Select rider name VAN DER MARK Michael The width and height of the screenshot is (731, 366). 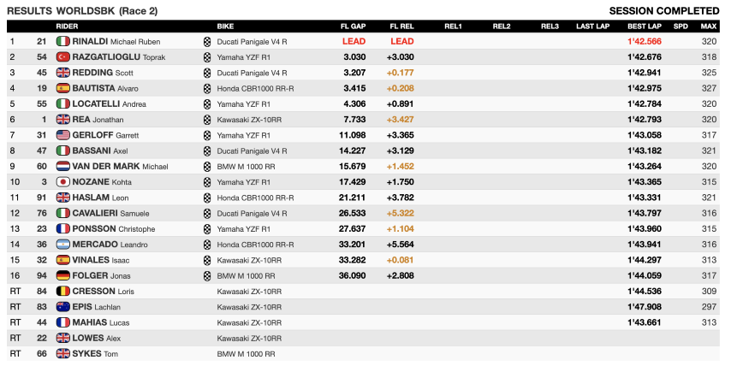[x=121, y=166]
